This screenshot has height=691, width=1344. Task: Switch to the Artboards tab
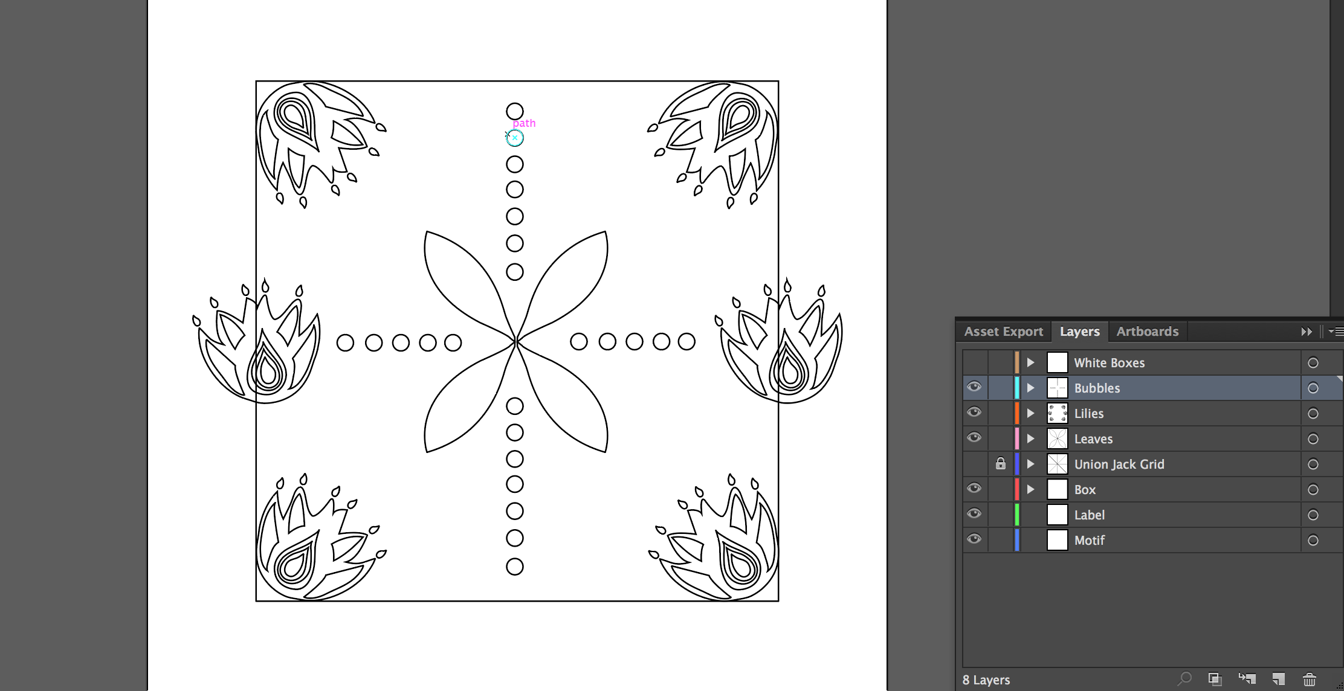(x=1147, y=332)
